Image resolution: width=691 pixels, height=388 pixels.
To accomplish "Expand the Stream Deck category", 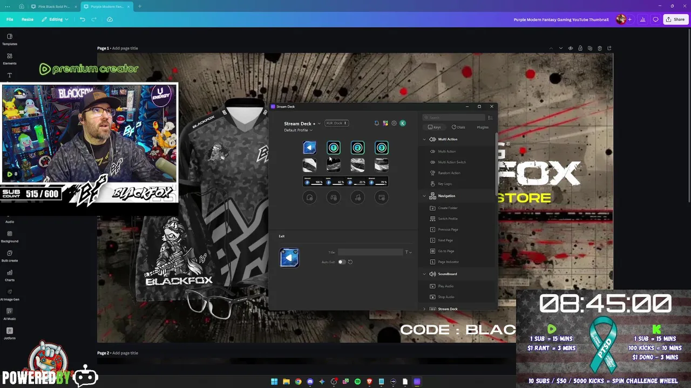I will click(424, 309).
